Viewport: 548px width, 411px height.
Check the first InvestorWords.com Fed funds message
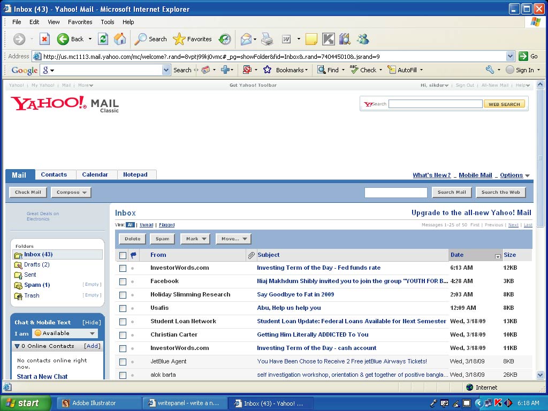pos(123,268)
